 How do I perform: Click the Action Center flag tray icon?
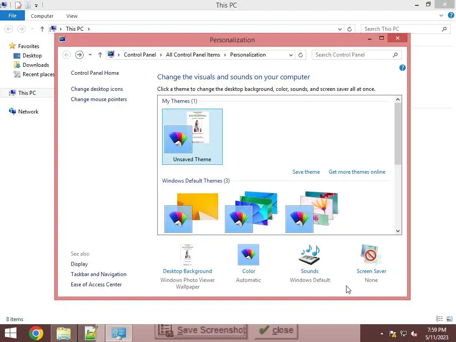coord(393,334)
